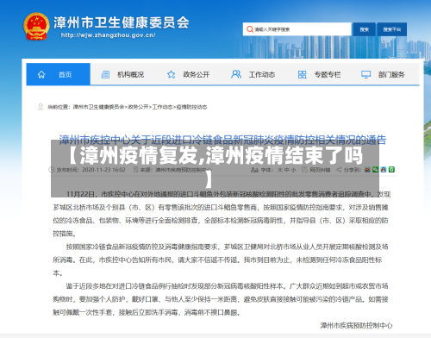Open the 政务公开 menu item
The image size is (431, 338).
pos(197,75)
